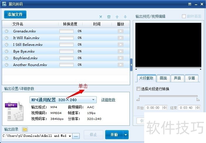
Task: Click the 暴风转码 app logo icon
Action: [4, 4]
